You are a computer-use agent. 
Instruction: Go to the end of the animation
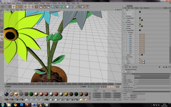tap(99, 87)
